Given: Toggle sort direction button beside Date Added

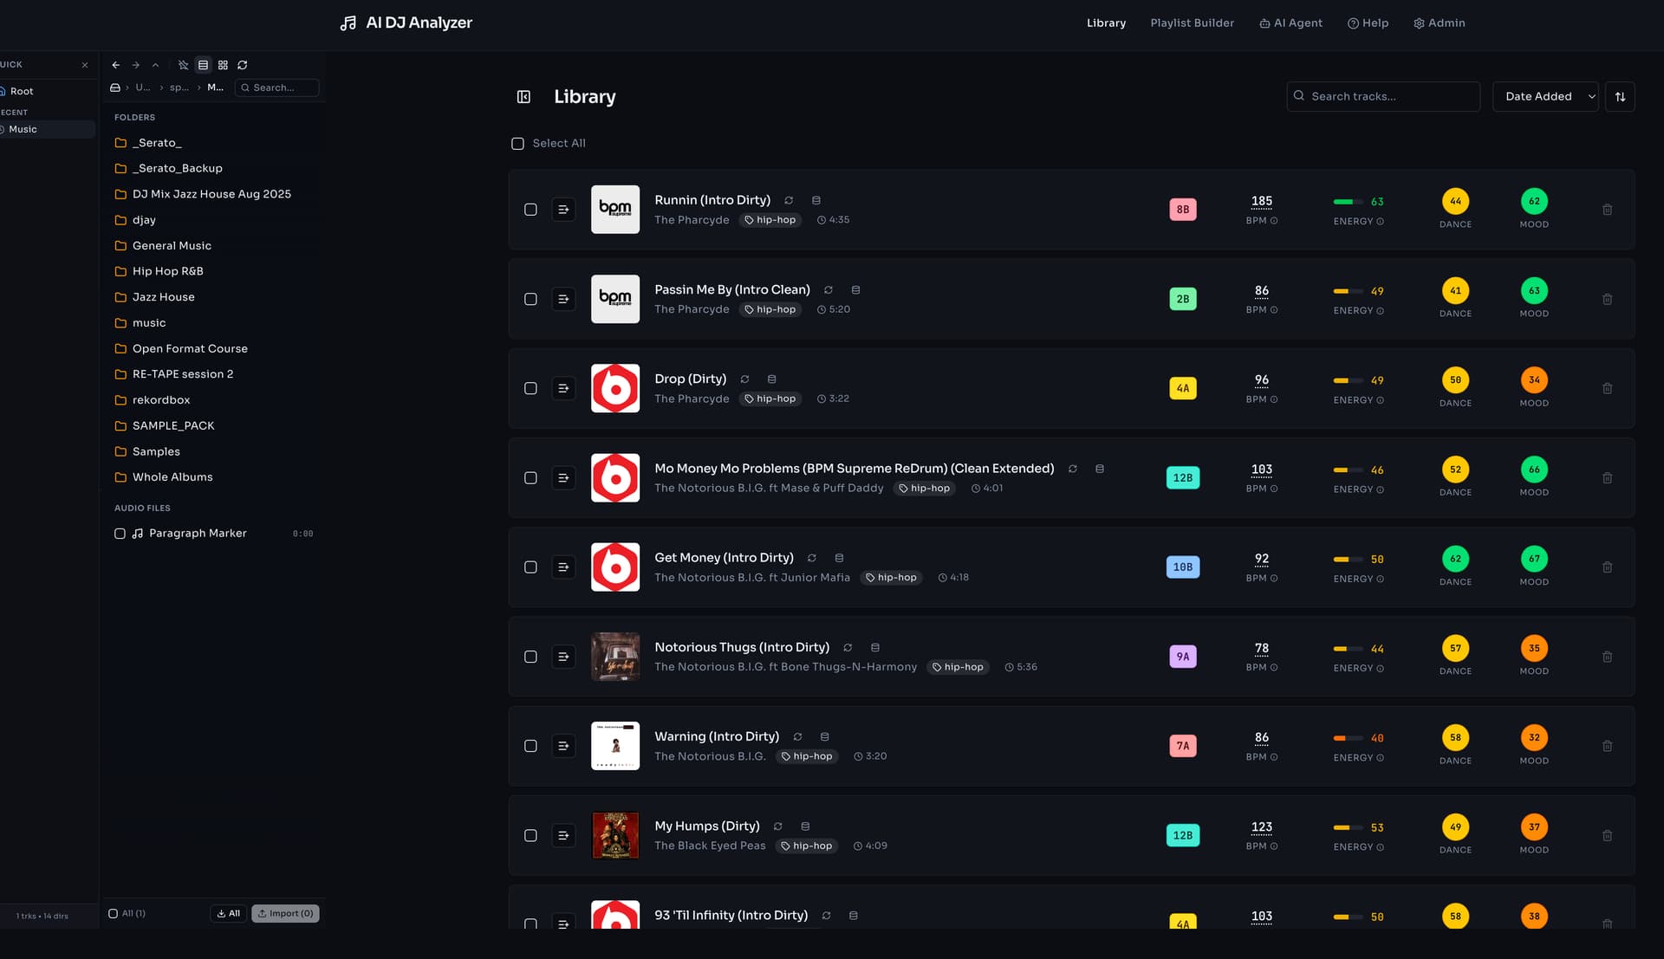Looking at the screenshot, I should point(1619,96).
